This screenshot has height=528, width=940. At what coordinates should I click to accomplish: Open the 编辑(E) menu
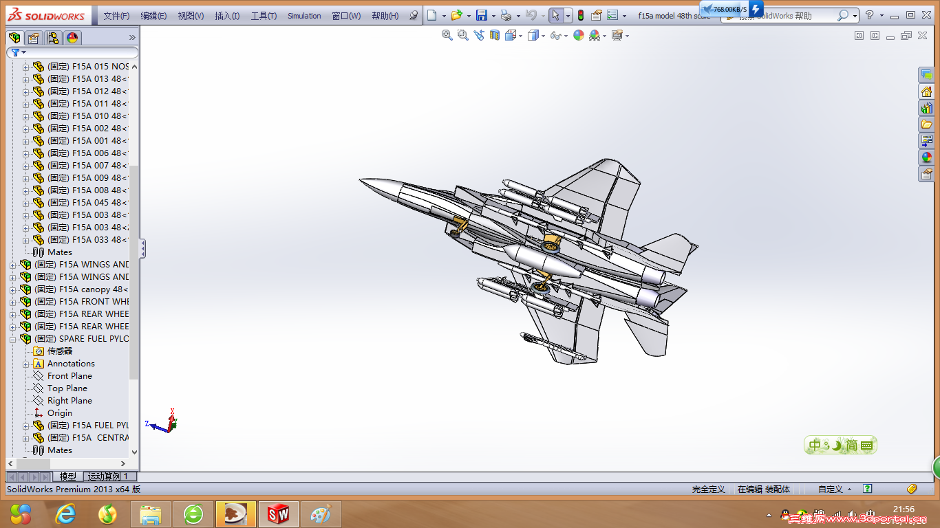click(153, 16)
